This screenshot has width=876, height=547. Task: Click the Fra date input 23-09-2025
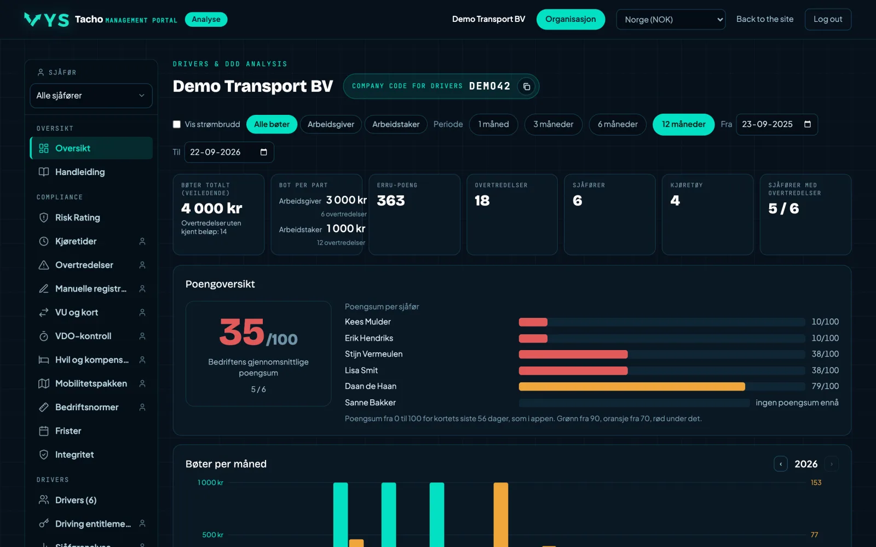(x=777, y=124)
